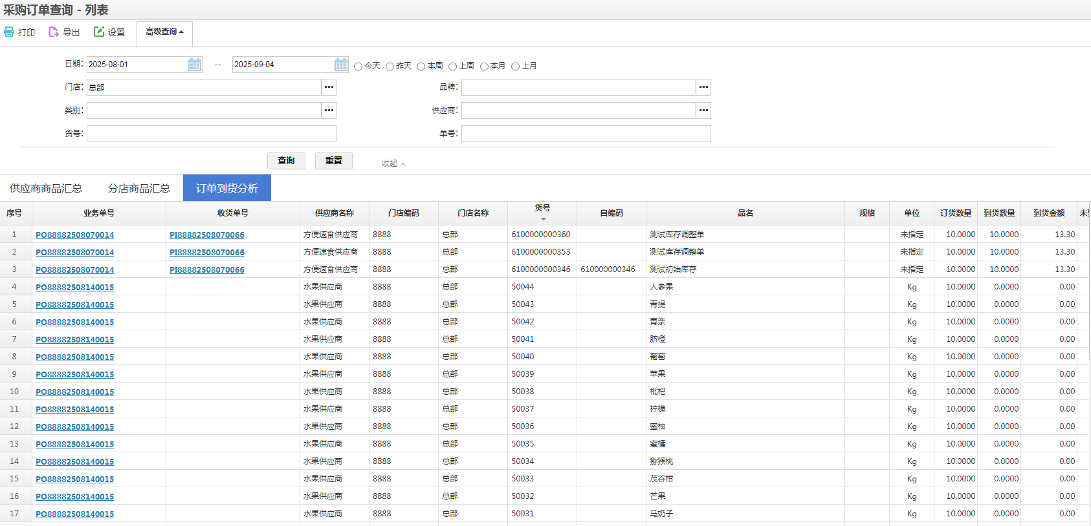Open receipt link PI88882508070066 in row 1
The height and width of the screenshot is (526, 1091).
(x=207, y=235)
